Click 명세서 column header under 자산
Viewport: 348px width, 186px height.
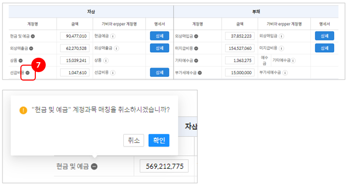160,24
